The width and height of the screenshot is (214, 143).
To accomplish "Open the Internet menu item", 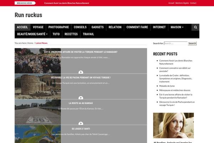I will 159,27.
